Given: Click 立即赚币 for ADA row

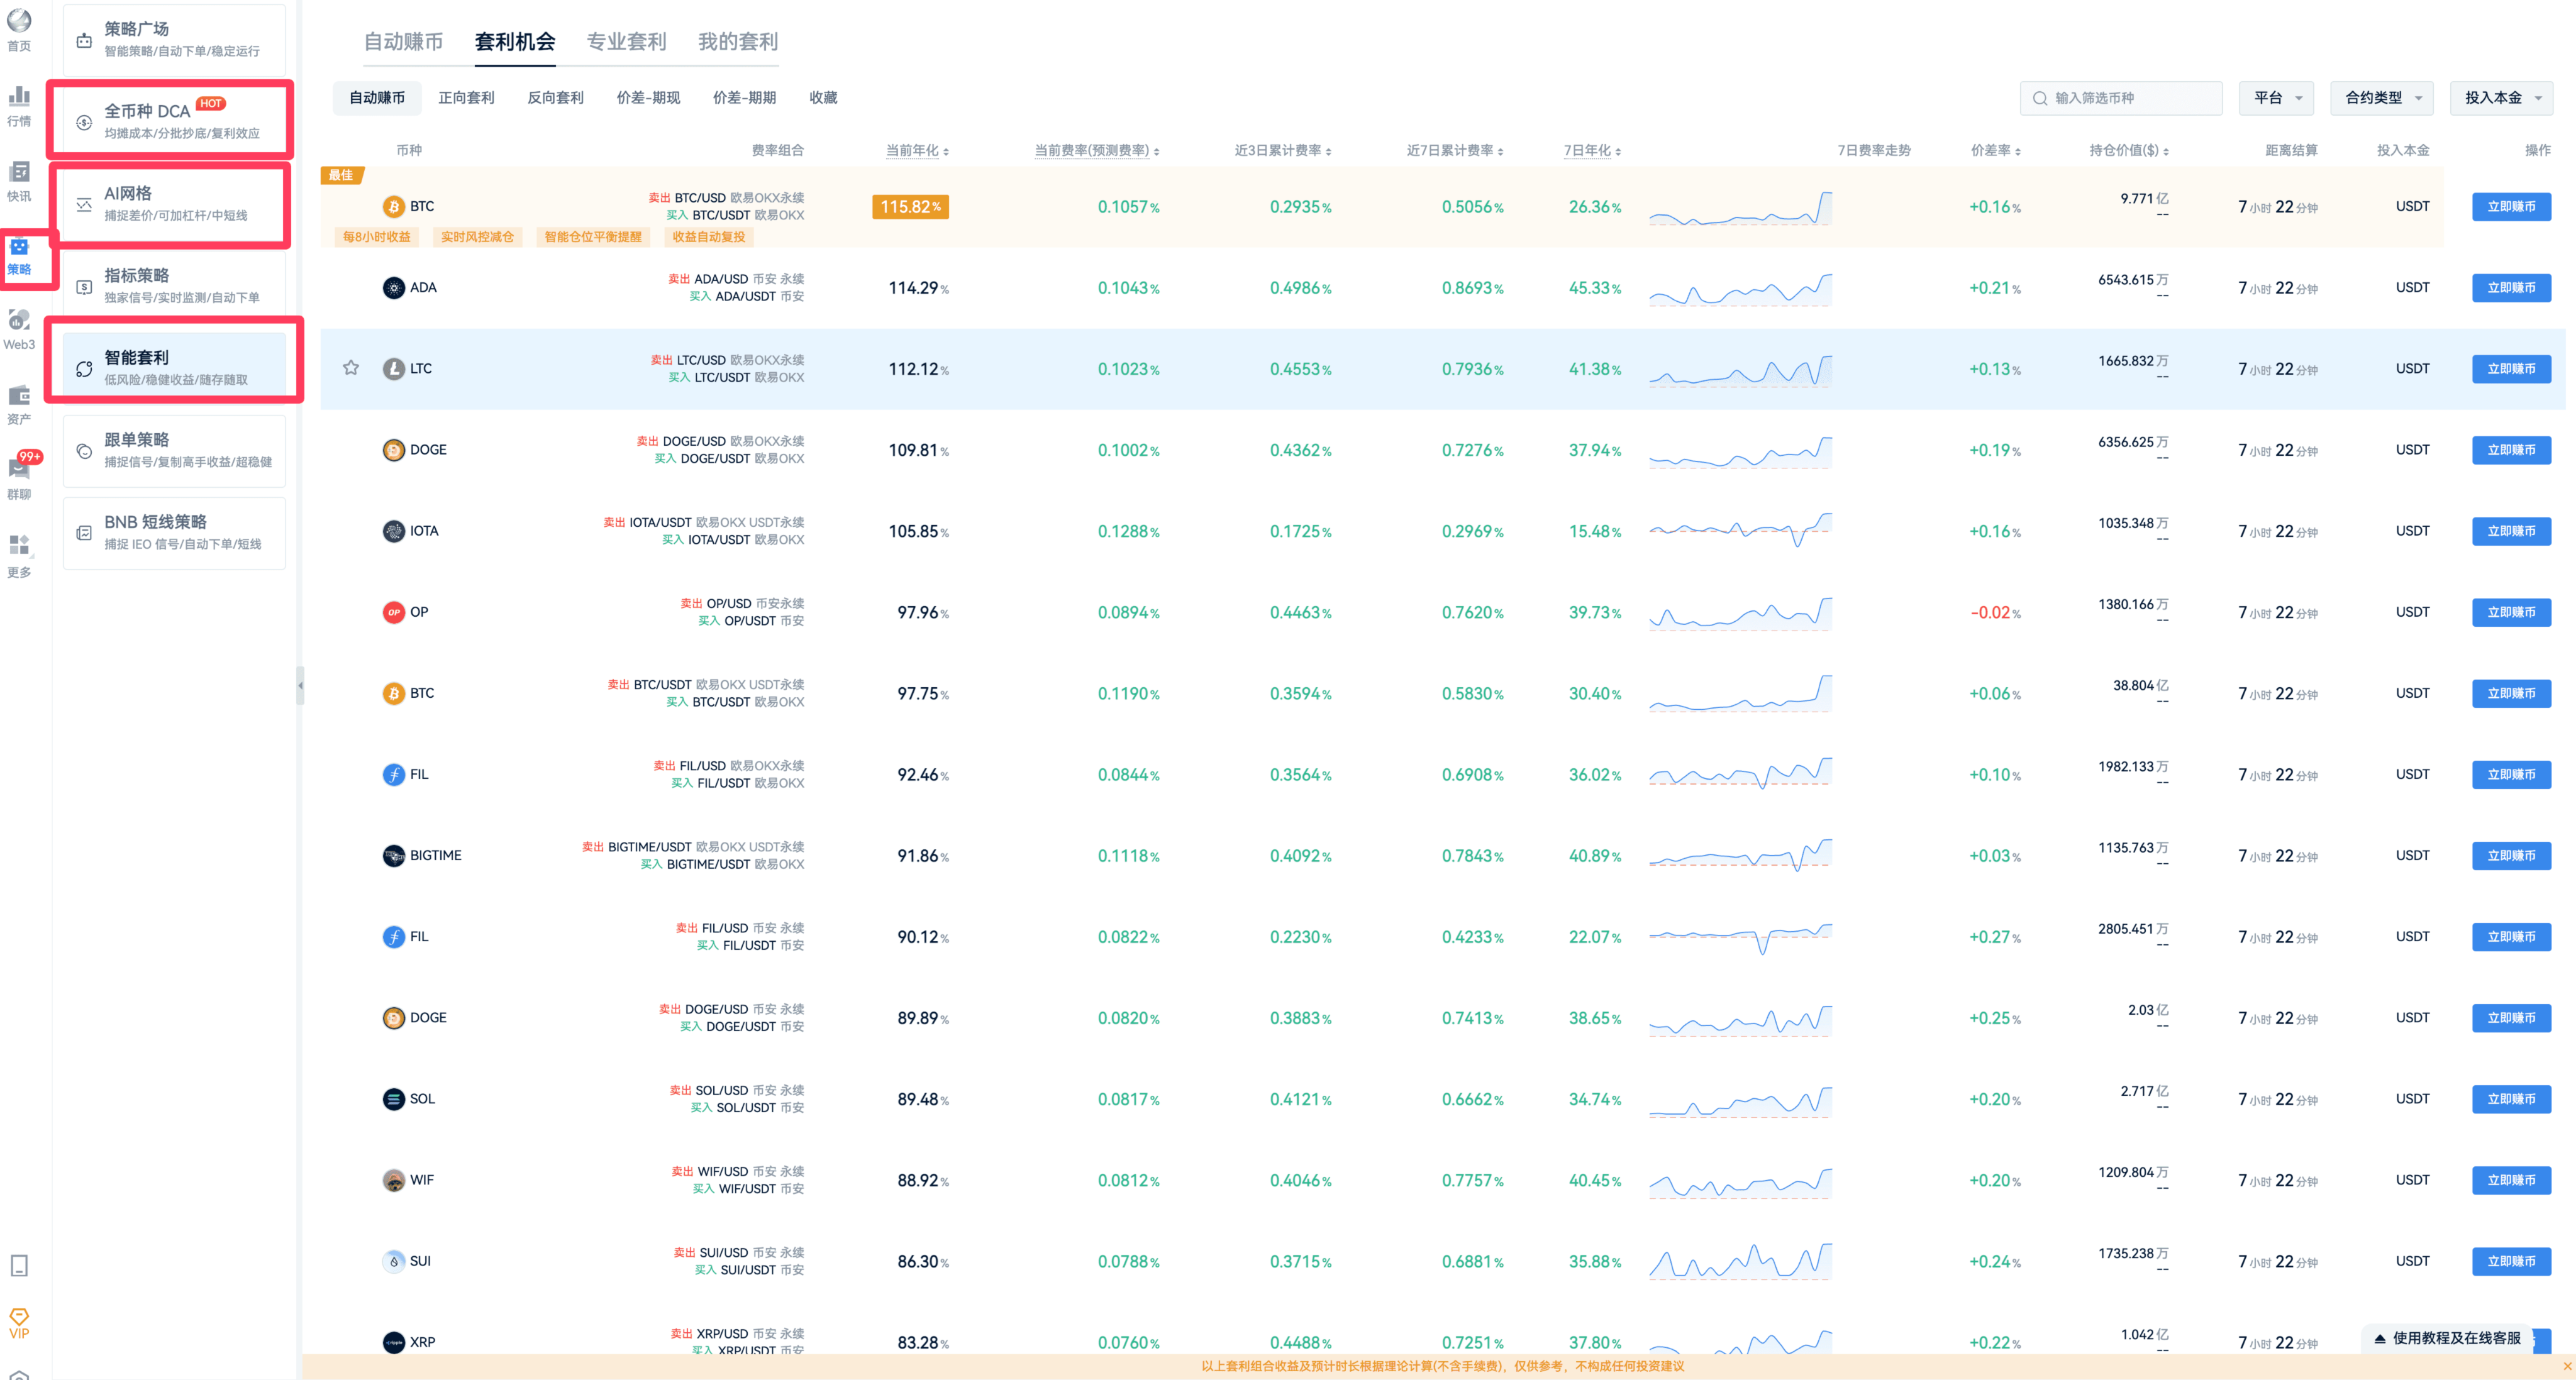Looking at the screenshot, I should (x=2511, y=288).
